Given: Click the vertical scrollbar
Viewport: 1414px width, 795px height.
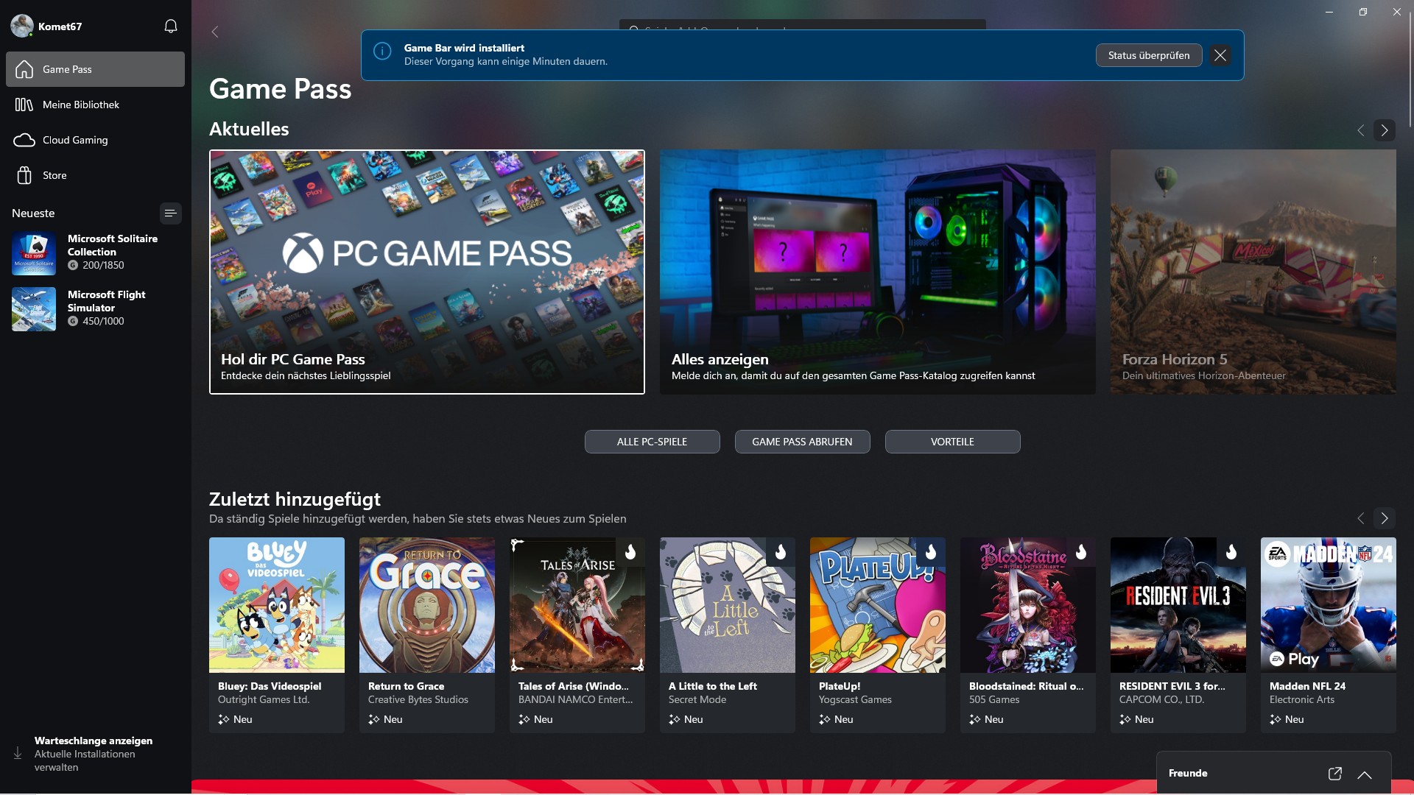Looking at the screenshot, I should (x=1410, y=71).
